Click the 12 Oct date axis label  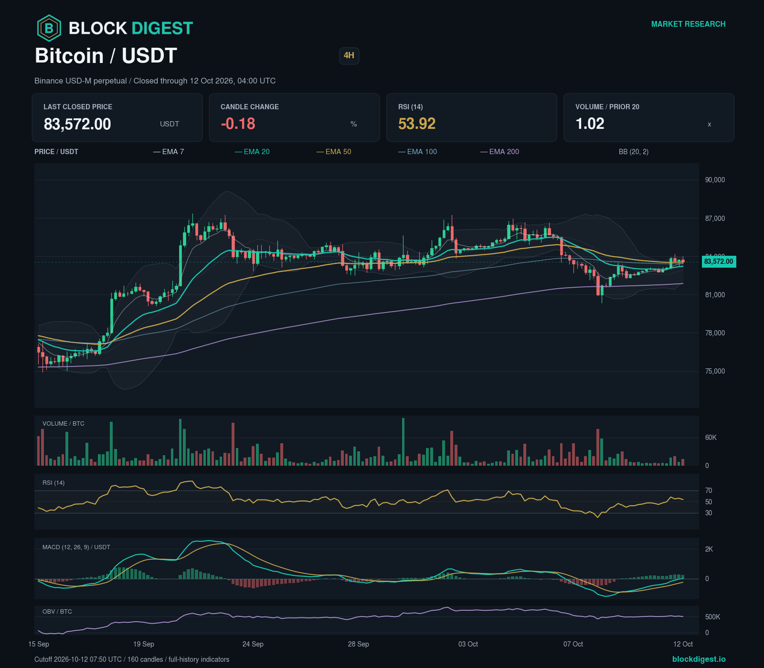(683, 644)
